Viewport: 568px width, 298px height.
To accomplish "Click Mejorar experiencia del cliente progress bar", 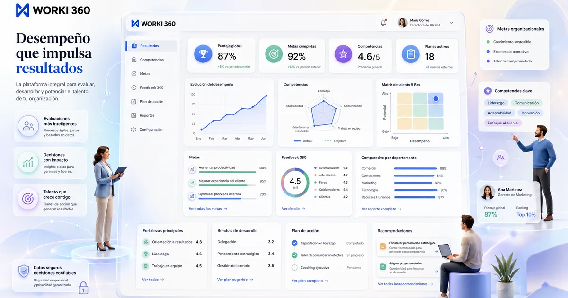I will pos(227,185).
